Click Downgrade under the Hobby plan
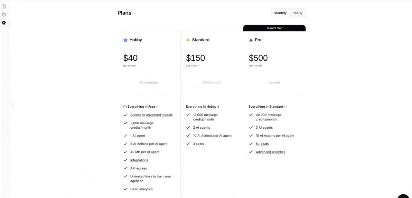The image size is (412, 198). [149, 82]
